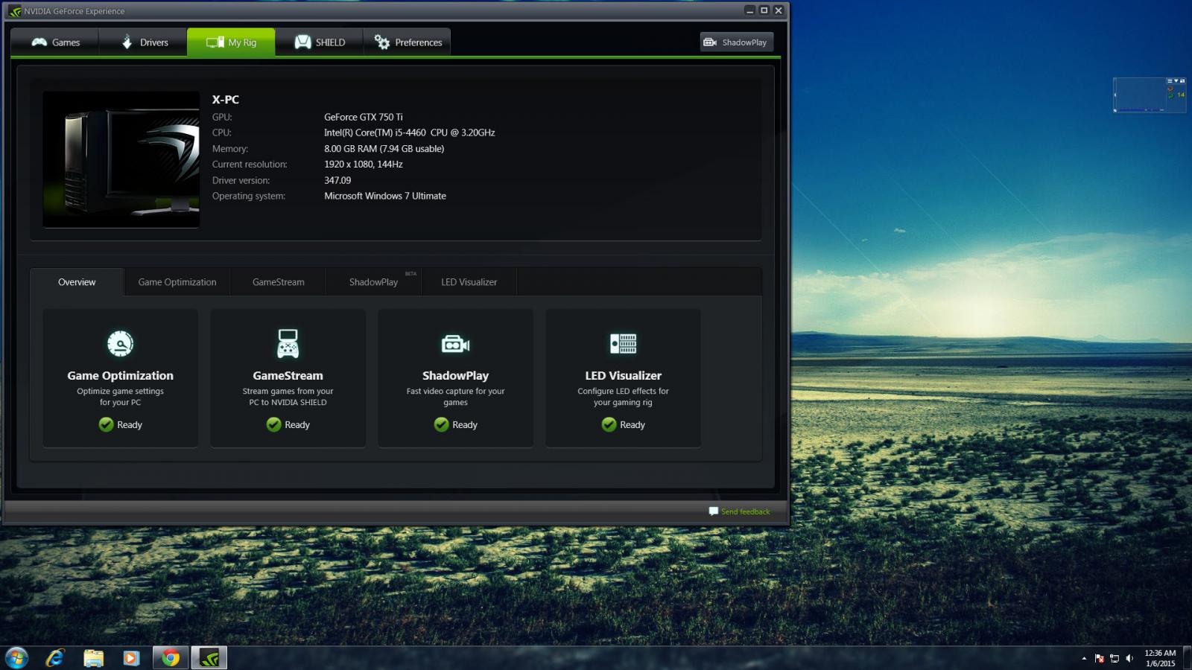Open the taskbar clock and date
The width and height of the screenshot is (1192, 670).
click(1160, 658)
